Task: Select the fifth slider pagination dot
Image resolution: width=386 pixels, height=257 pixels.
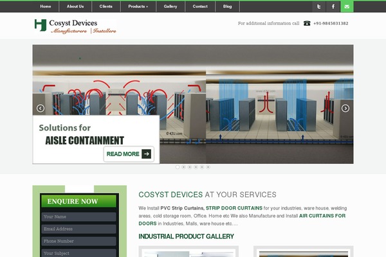Action: tap(202, 167)
